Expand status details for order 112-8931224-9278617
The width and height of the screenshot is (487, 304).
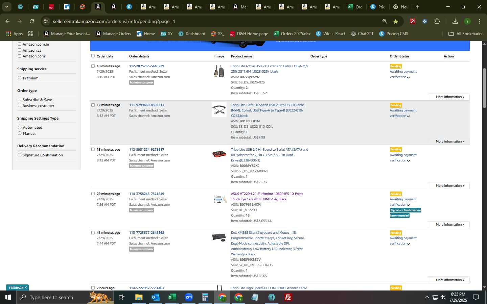(x=409, y=161)
